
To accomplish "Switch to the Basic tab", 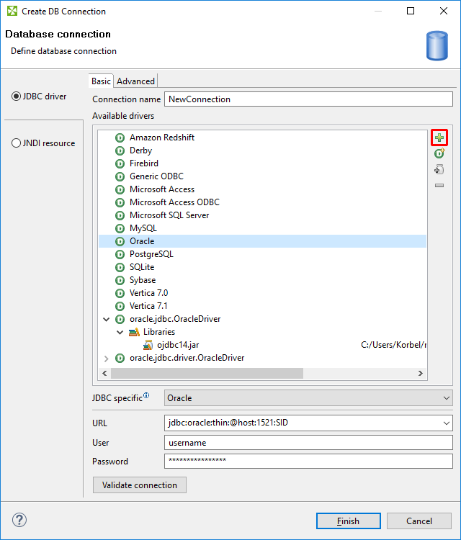I will coord(102,81).
